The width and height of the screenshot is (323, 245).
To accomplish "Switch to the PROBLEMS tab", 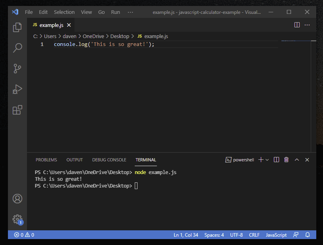I will (46, 159).
